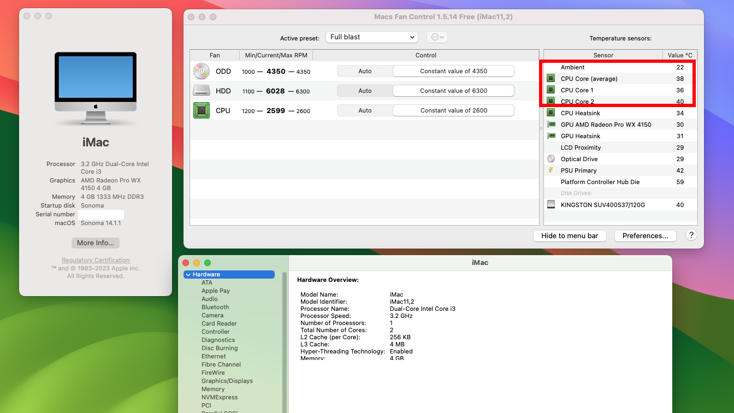
Task: Click the PSU Primary lightning bolt icon
Action: [551, 170]
